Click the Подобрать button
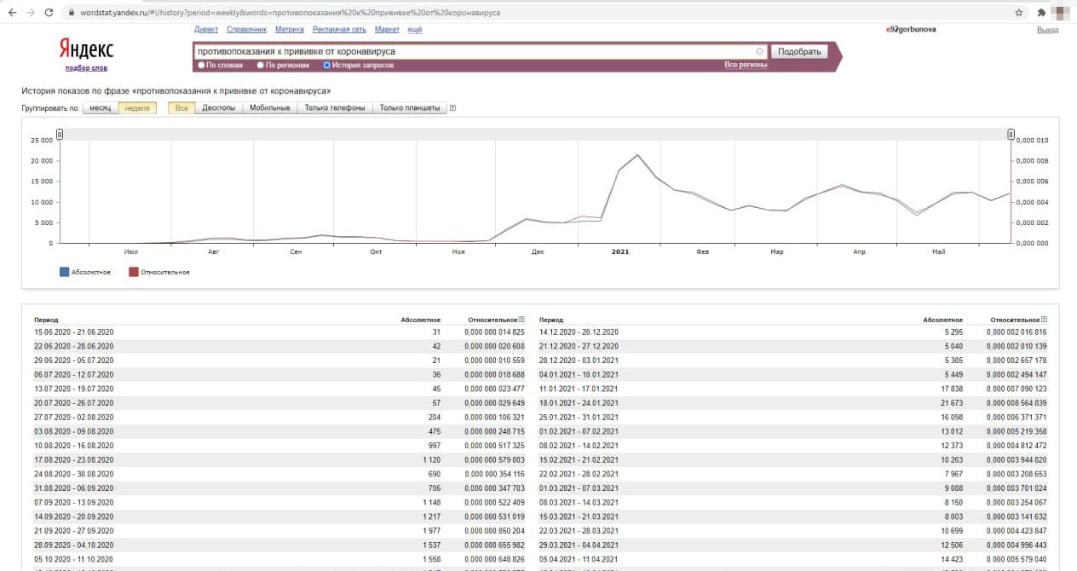1077x571 pixels. coord(799,51)
